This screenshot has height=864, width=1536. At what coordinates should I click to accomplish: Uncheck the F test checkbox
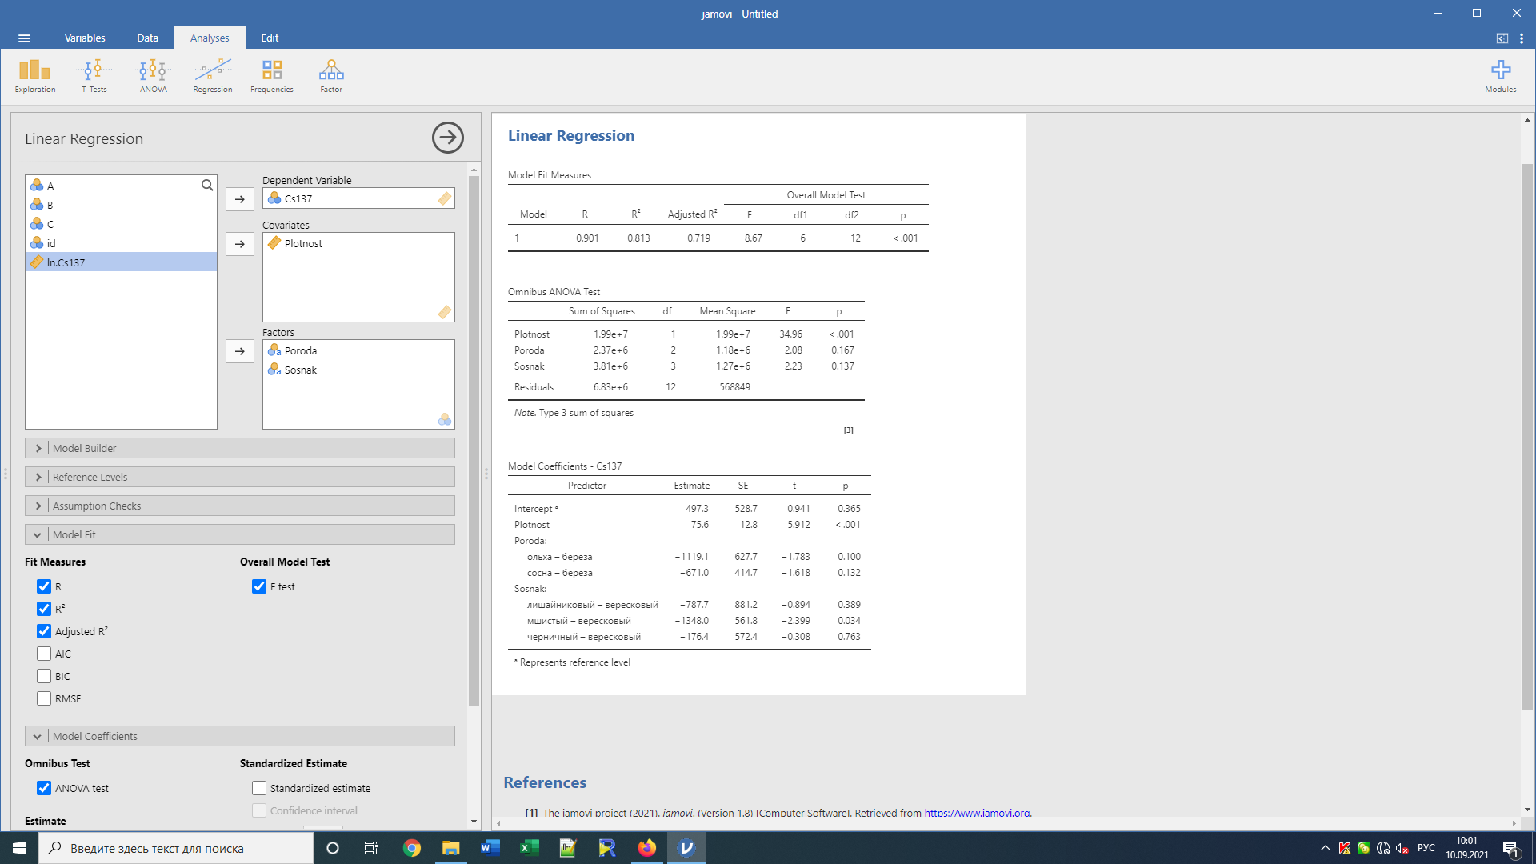tap(259, 586)
